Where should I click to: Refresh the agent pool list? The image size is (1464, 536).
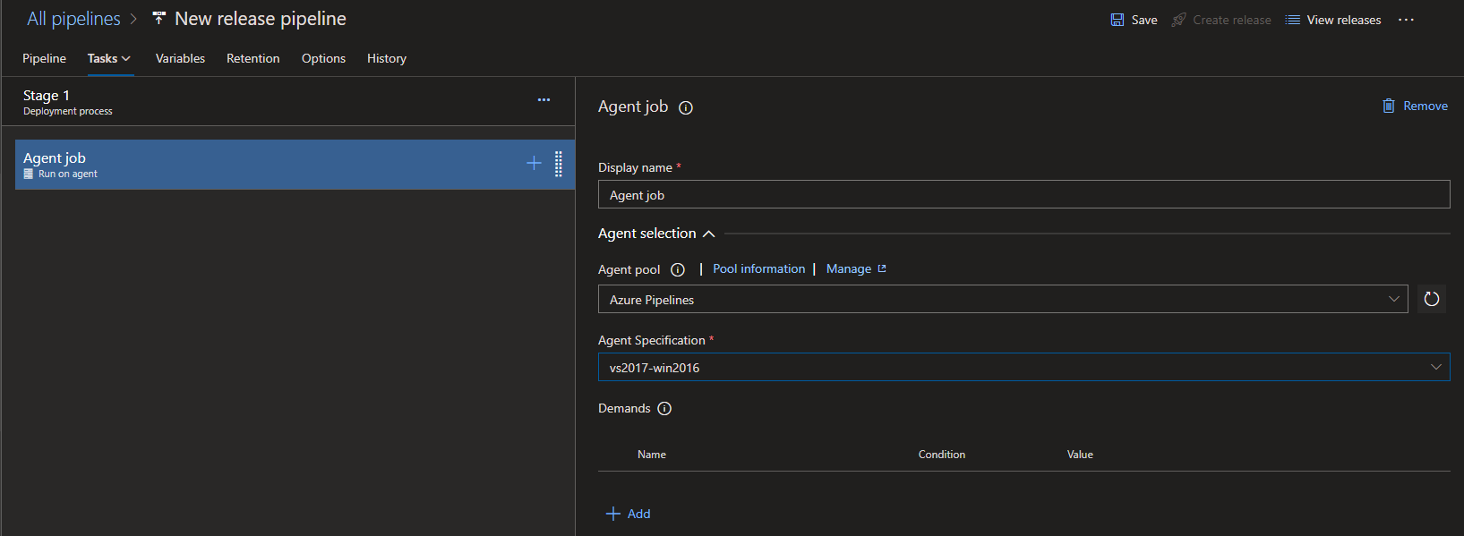(1431, 299)
